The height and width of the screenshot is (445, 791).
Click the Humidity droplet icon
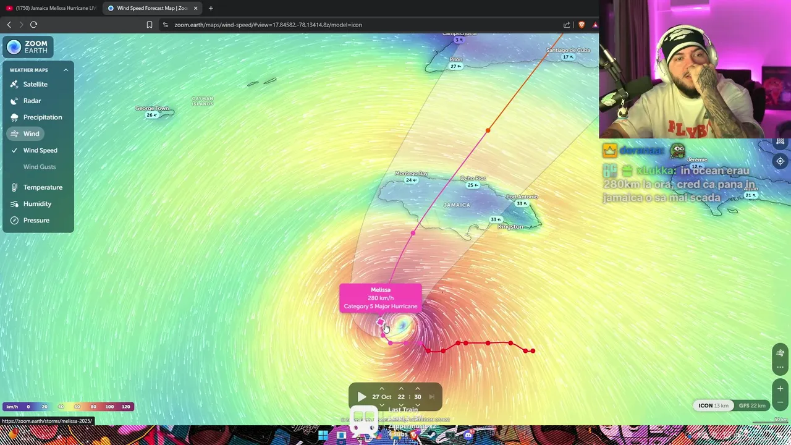14,204
